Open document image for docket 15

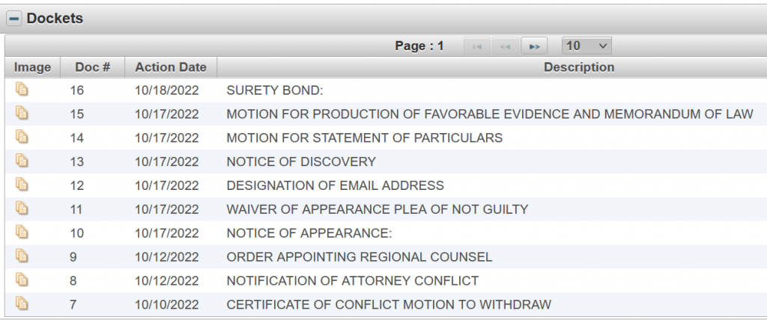22,114
